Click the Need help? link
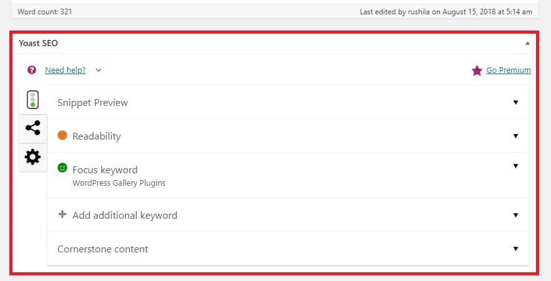551x281 pixels. pyautogui.click(x=66, y=70)
